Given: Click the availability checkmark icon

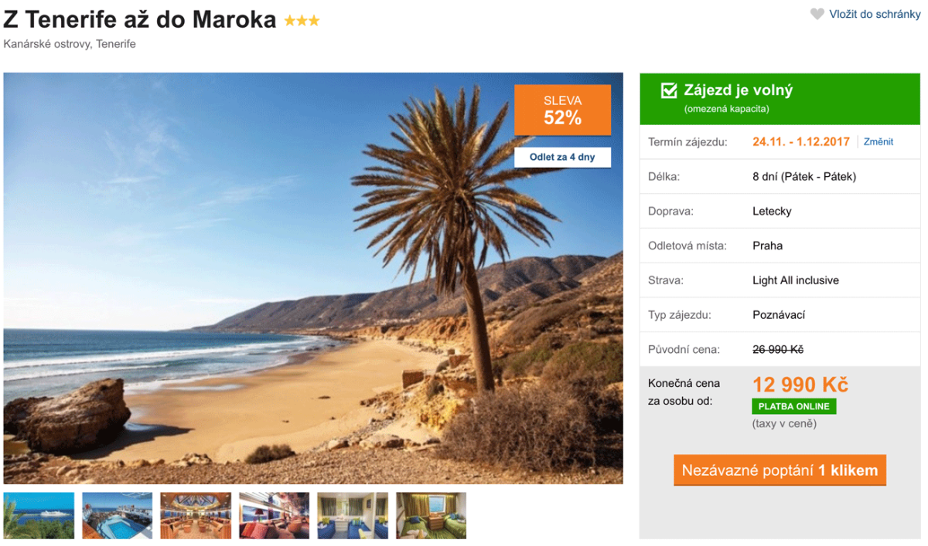Looking at the screenshot, I should coord(669,91).
